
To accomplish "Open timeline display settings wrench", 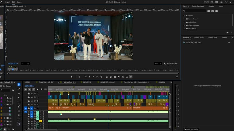I will pos(41,89).
